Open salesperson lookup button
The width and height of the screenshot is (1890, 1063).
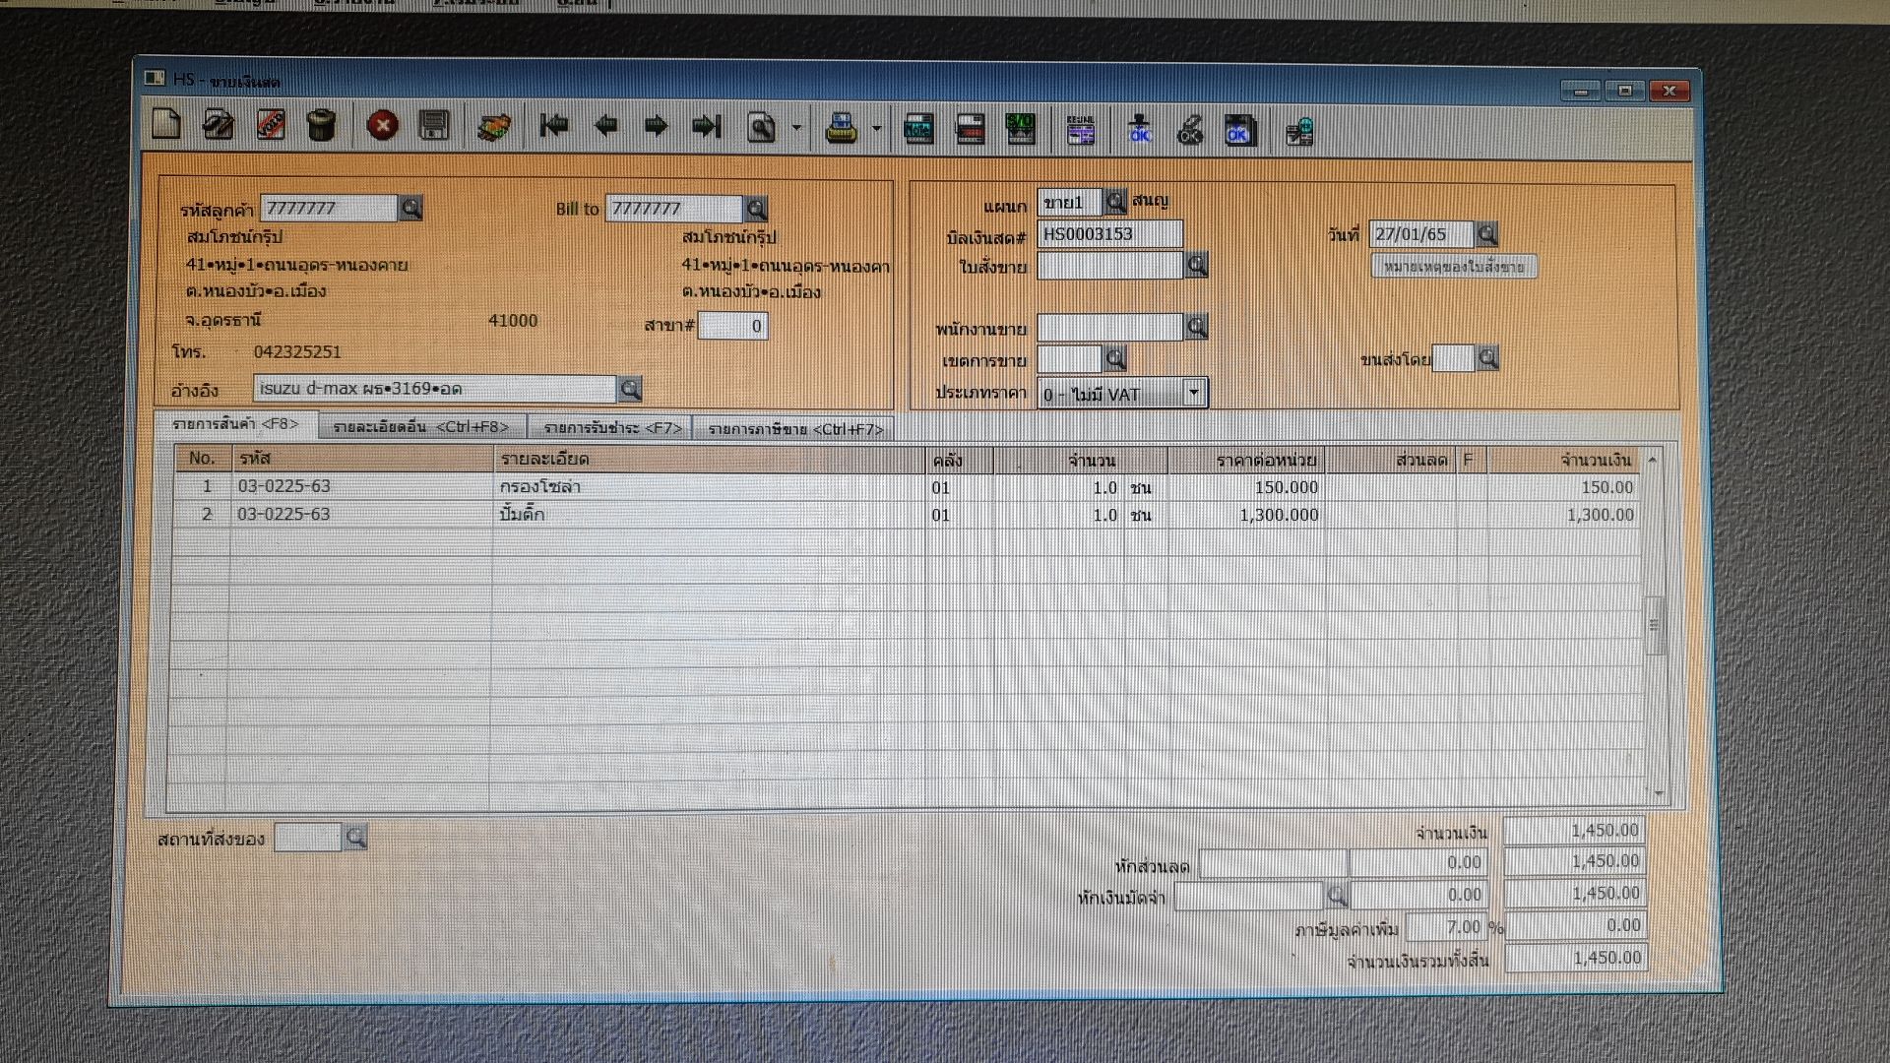1196,327
